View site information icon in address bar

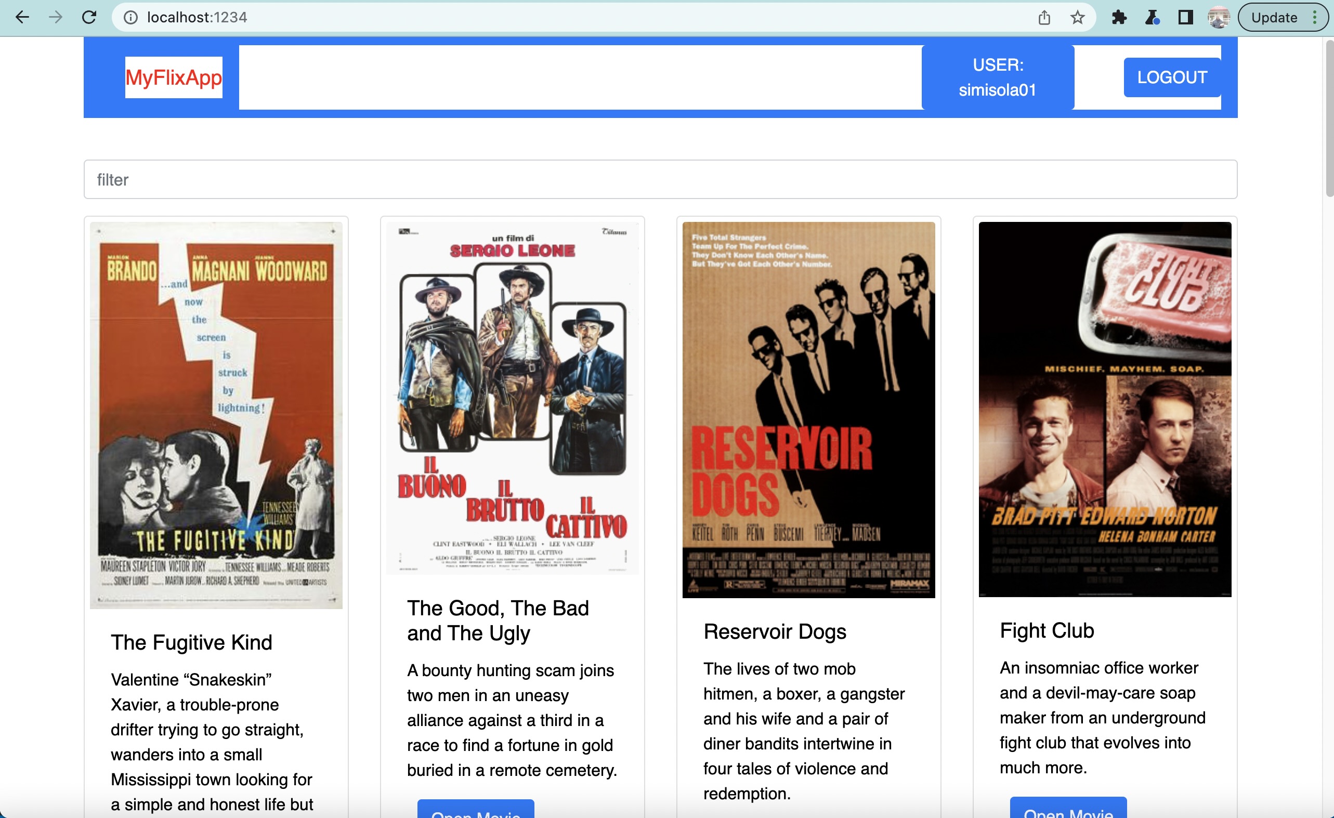[130, 17]
